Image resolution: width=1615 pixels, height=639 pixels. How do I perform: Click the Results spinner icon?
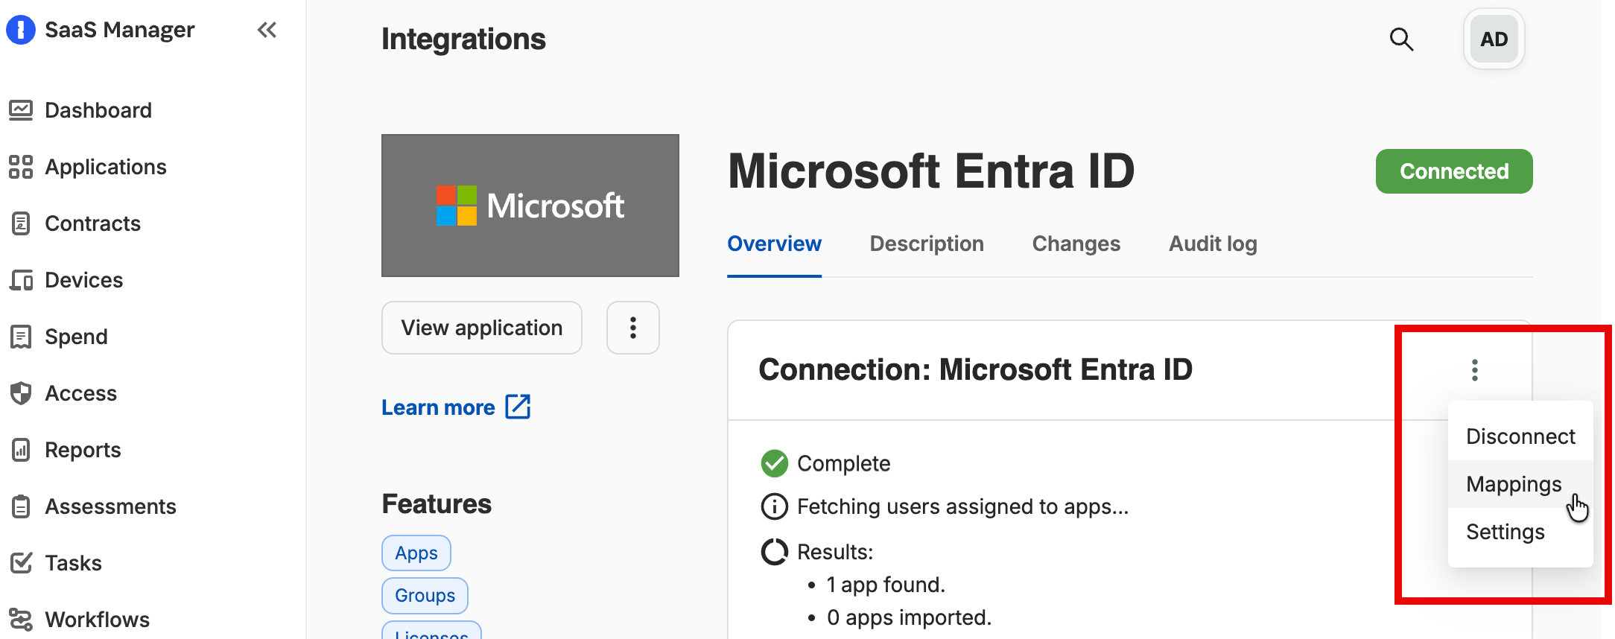(x=775, y=552)
